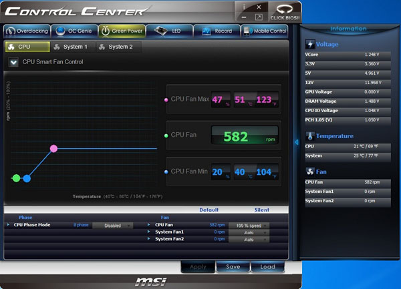Switch to the Mobile Control tab
The width and height of the screenshot is (401, 289).
coord(265,31)
